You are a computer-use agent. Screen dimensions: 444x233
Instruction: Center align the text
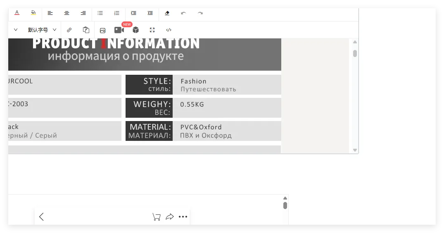pyautogui.click(x=66, y=13)
